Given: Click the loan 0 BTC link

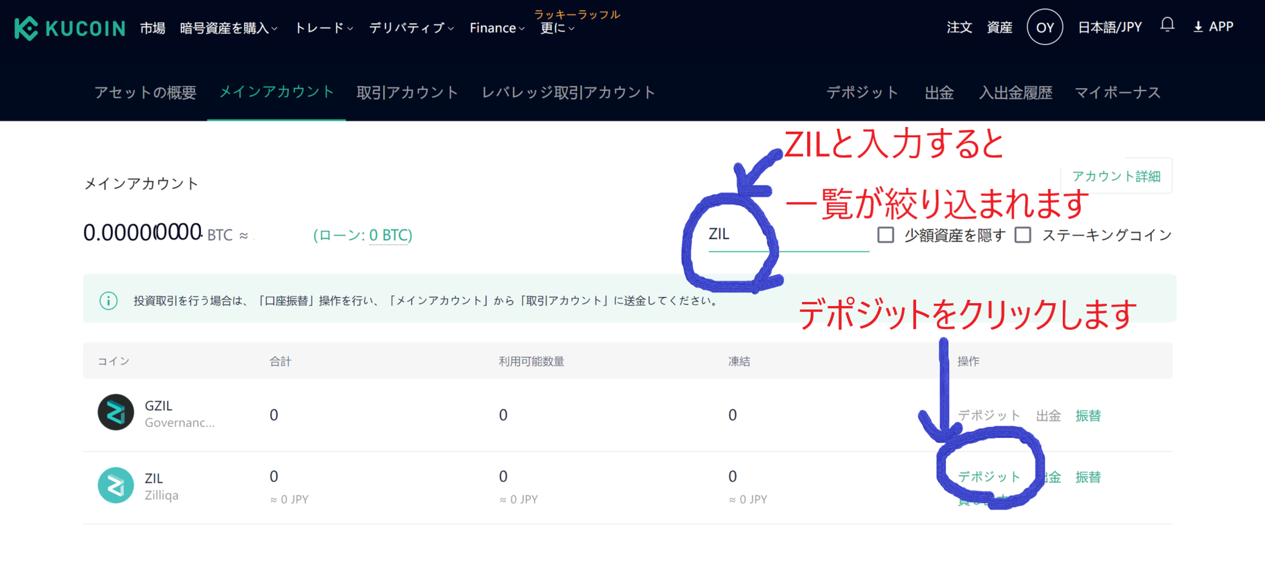Looking at the screenshot, I should pyautogui.click(x=389, y=235).
